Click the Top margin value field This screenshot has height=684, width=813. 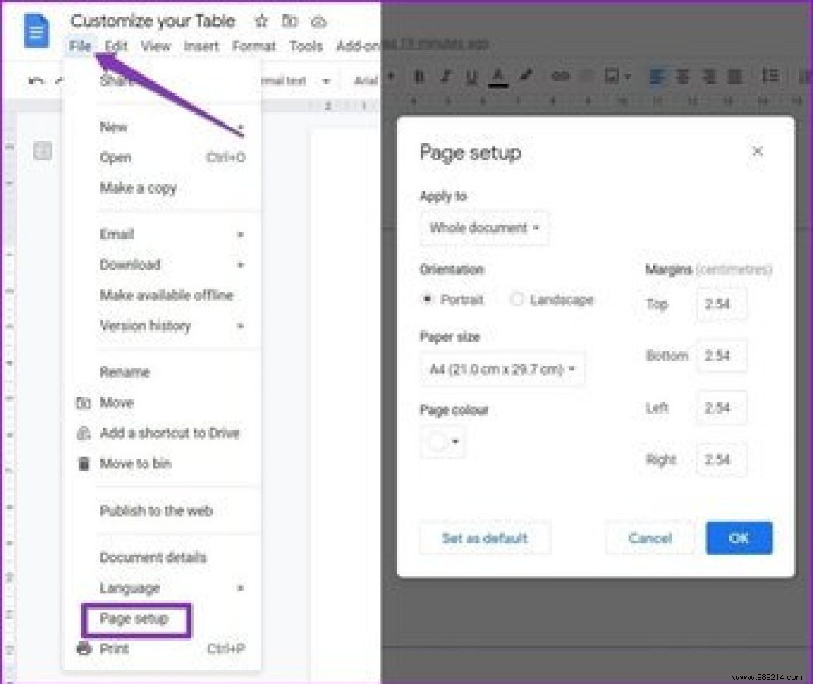[x=720, y=304]
